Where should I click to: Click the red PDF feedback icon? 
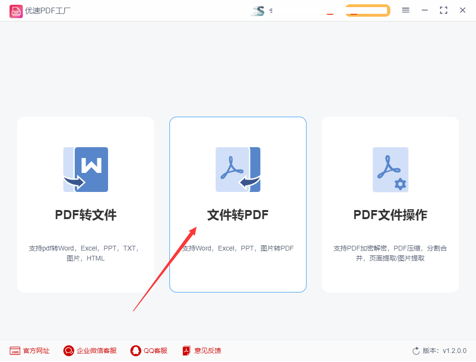[x=187, y=351]
